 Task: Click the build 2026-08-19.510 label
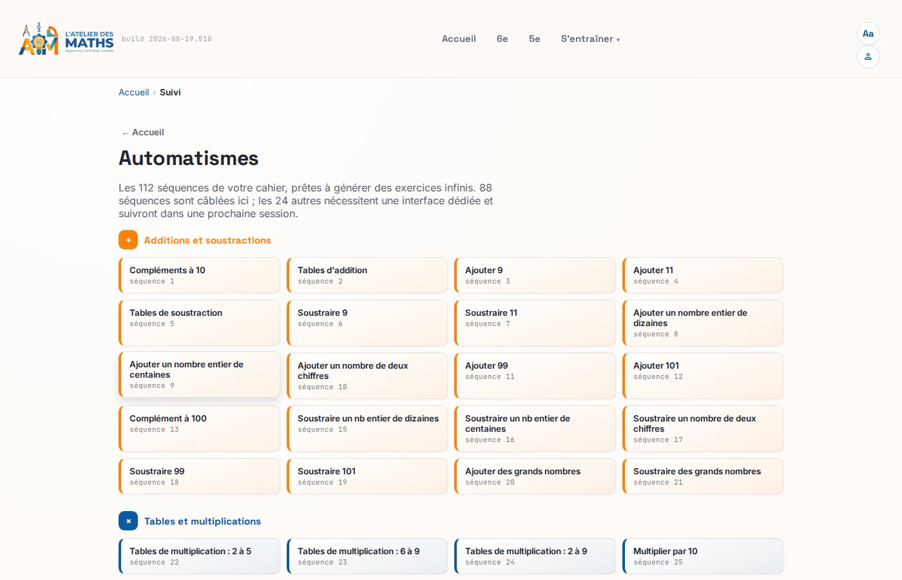(167, 39)
